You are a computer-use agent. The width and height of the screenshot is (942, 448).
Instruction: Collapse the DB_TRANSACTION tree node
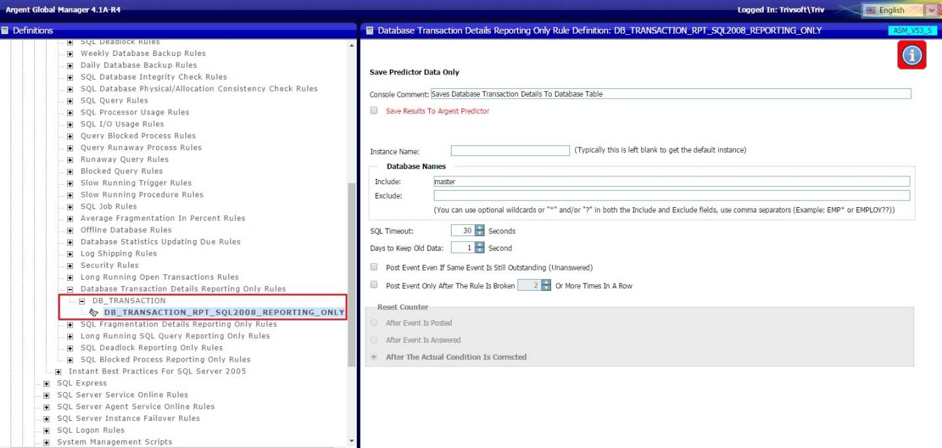(x=82, y=301)
